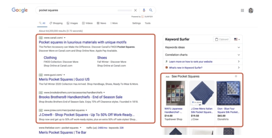The image size is (272, 138).
Task: Click J.Crew blue dotted pocket square image
Action: click(x=202, y=93)
